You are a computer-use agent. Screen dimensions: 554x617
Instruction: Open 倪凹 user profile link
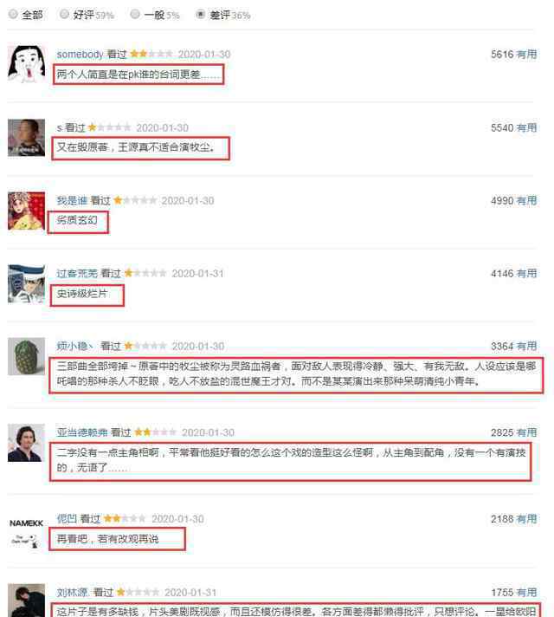pos(67,518)
